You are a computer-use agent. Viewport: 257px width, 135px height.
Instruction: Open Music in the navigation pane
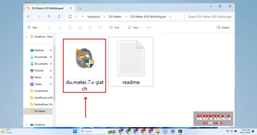(38, 77)
